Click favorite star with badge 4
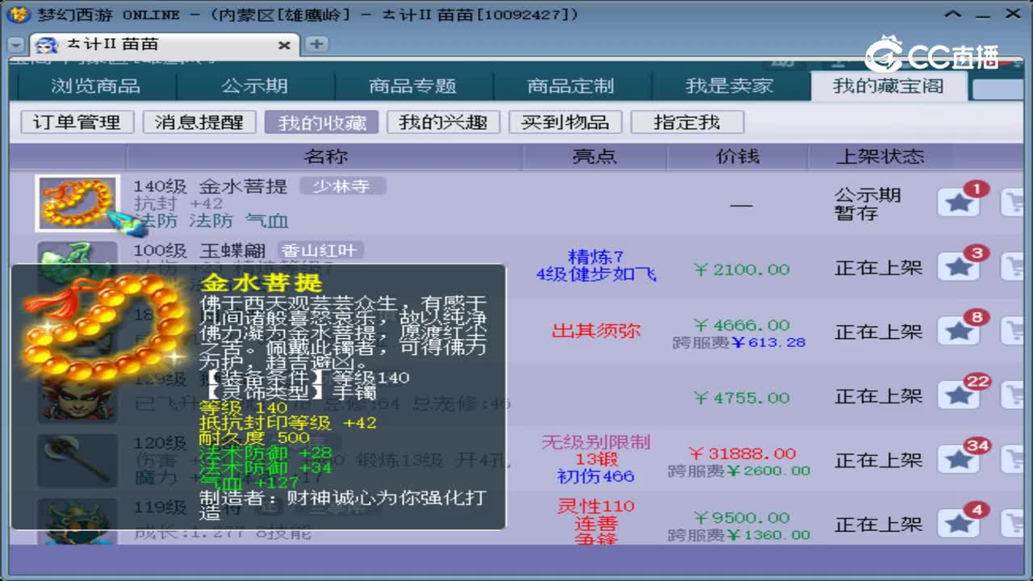This screenshot has height=581, width=1033. (x=958, y=524)
